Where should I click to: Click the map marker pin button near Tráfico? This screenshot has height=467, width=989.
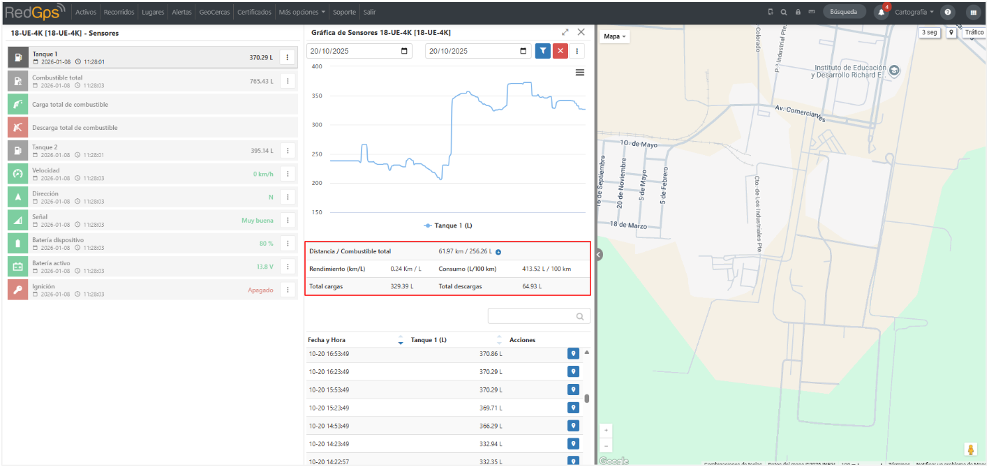(x=951, y=32)
